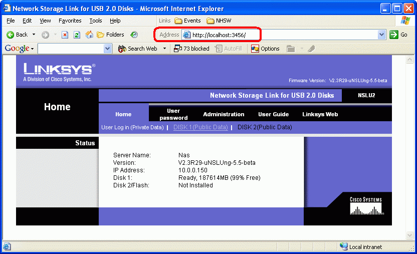Click the status bar page icon
The height and width of the screenshot is (254, 417).
pyautogui.click(x=7, y=246)
